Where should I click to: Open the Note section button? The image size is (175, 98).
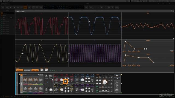(x=117, y=75)
